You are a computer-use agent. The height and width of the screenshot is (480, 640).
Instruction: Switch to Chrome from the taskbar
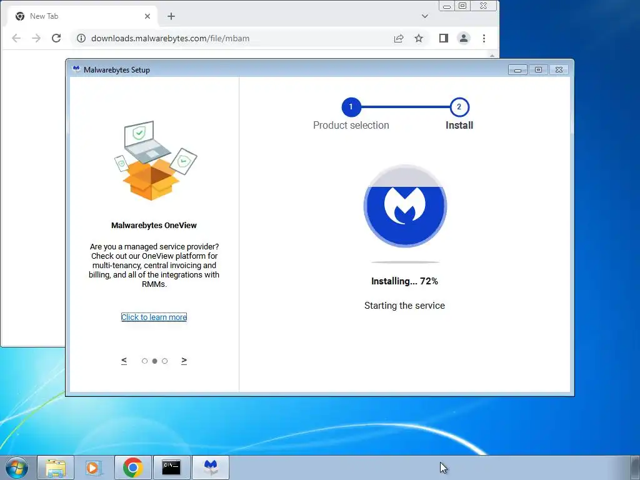point(133,467)
